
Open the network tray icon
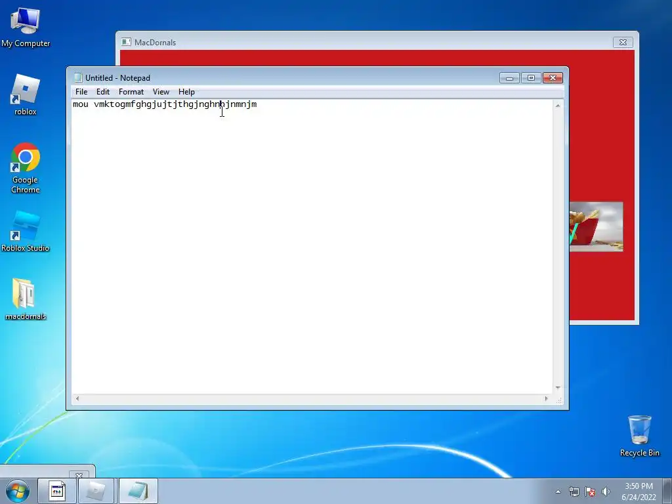click(574, 492)
